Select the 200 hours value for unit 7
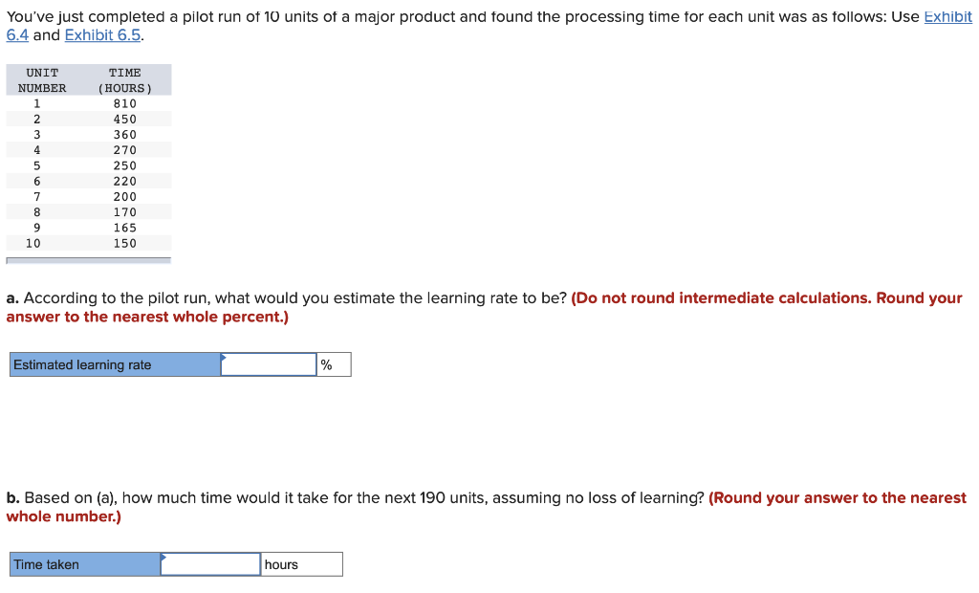The image size is (979, 593). (x=125, y=197)
